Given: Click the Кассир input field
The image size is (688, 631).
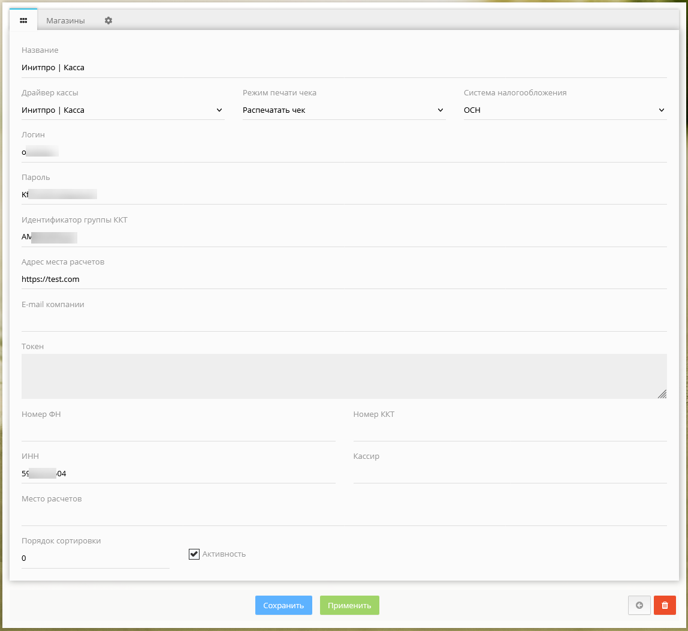Looking at the screenshot, I should pyautogui.click(x=509, y=474).
